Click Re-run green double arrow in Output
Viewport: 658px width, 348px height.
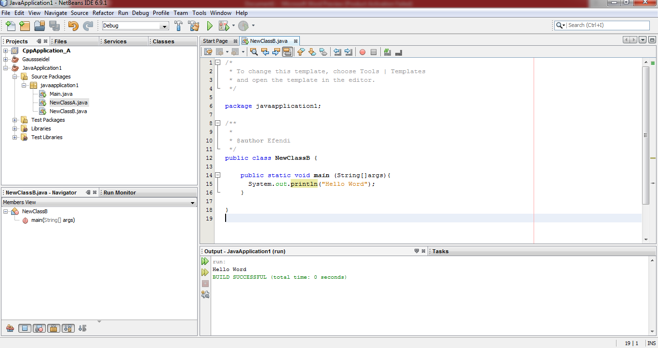[x=205, y=261]
